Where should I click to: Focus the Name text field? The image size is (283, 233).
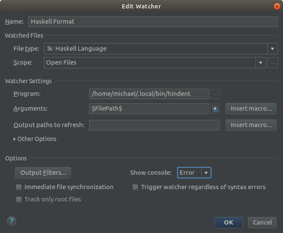[x=153, y=22]
